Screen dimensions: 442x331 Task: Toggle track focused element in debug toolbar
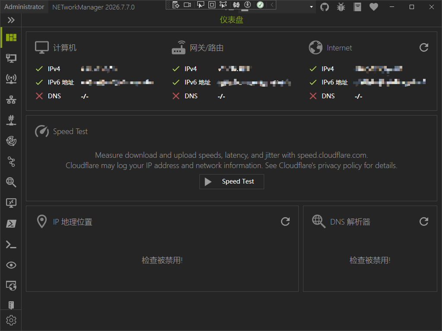pyautogui.click(x=223, y=5)
